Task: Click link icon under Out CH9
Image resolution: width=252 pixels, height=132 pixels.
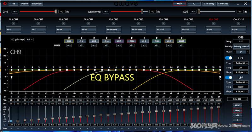Action: click(214, 24)
